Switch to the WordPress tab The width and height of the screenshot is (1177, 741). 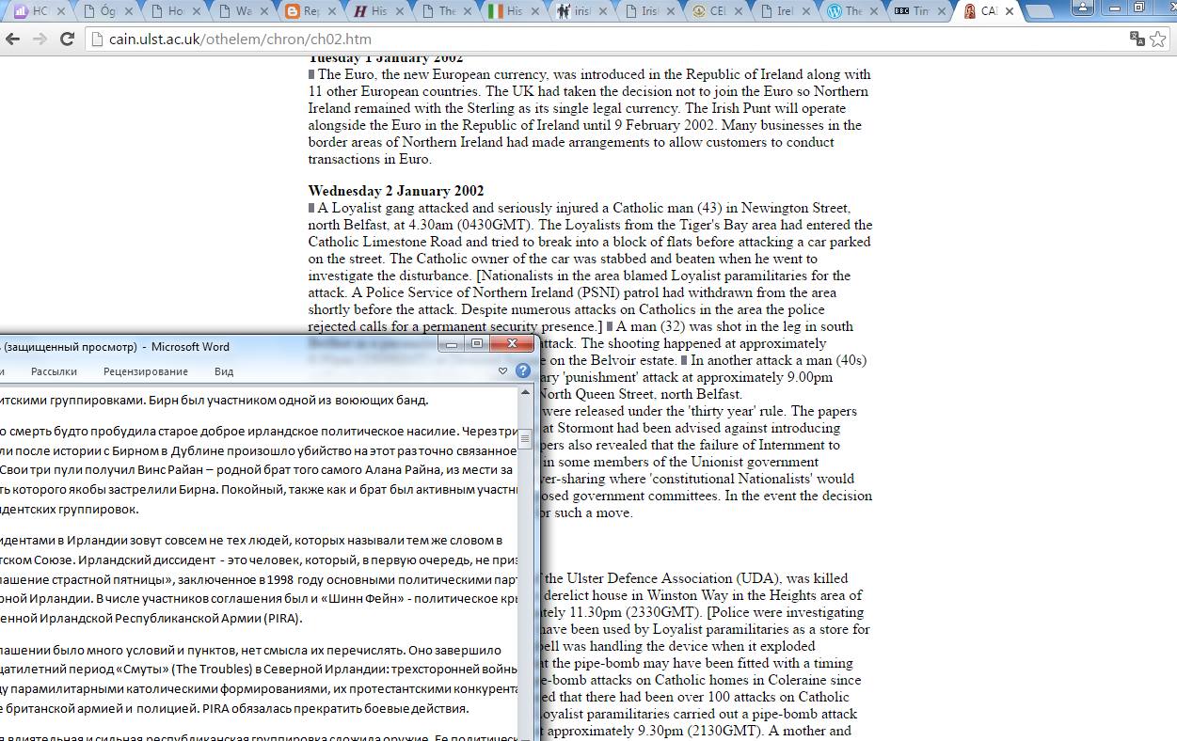845,11
